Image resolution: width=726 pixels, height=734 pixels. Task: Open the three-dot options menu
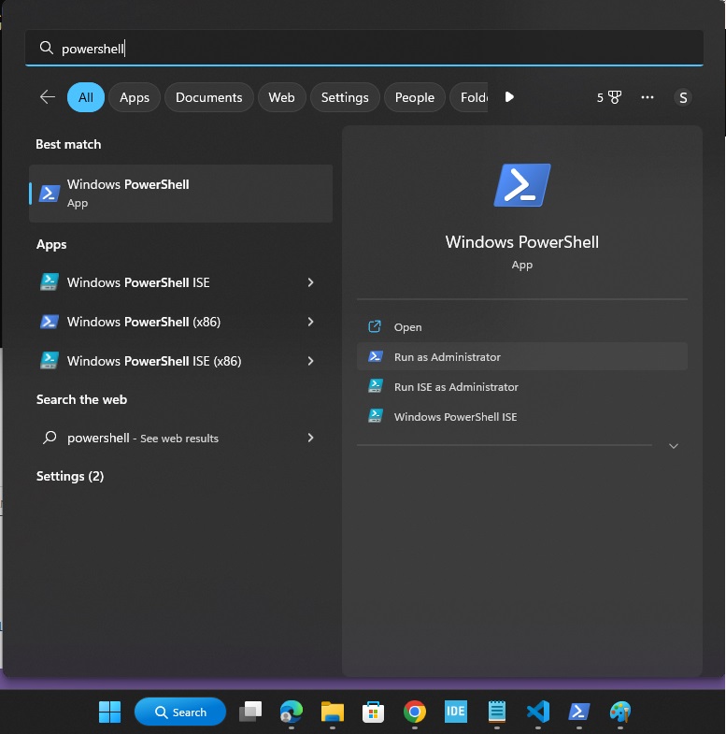[x=648, y=97]
